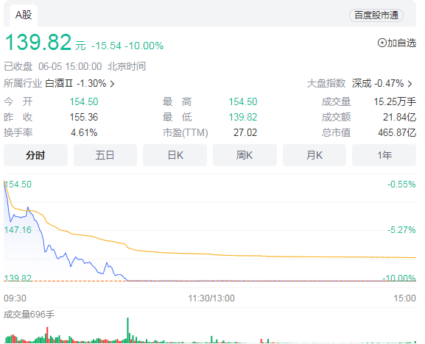The width and height of the screenshot is (425, 344).
Task: Click the change percent -10.00% in header
Action: coord(144,46)
